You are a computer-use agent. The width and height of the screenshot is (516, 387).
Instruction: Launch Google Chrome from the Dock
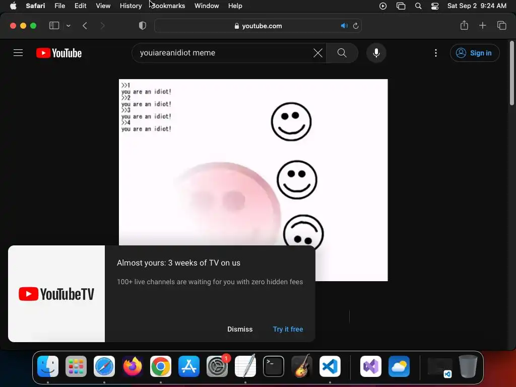pos(161,366)
